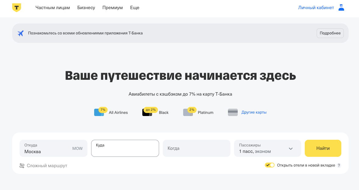The width and height of the screenshot is (359, 190).
Task: Click the T-Bank shield logo
Action: [x=16, y=8]
